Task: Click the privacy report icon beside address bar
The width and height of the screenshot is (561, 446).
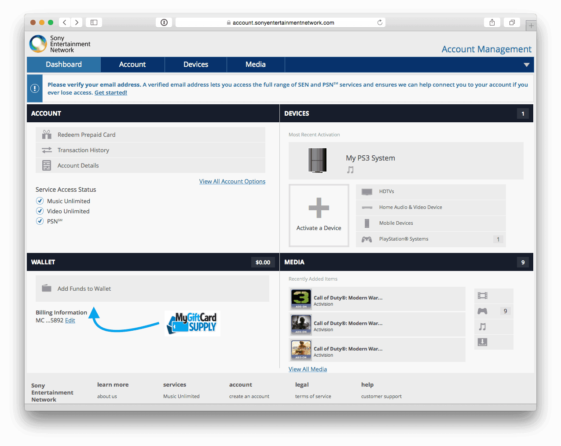Action: point(164,22)
